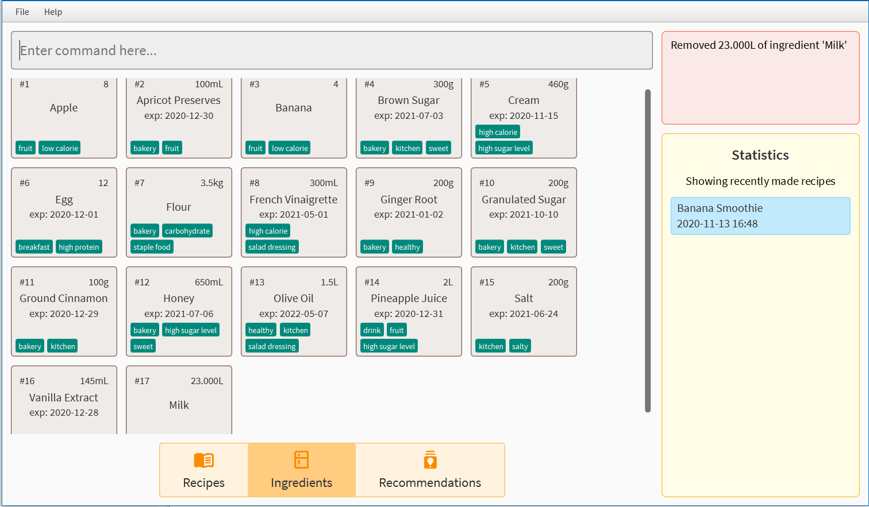Viewport: 869px width, 507px height.
Task: Click the 'drink' tag on Pineapple Juice
Action: pos(372,330)
